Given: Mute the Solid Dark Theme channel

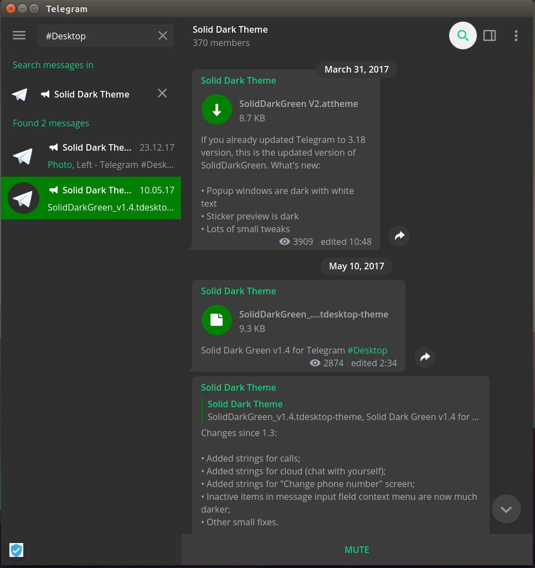Looking at the screenshot, I should click(357, 550).
